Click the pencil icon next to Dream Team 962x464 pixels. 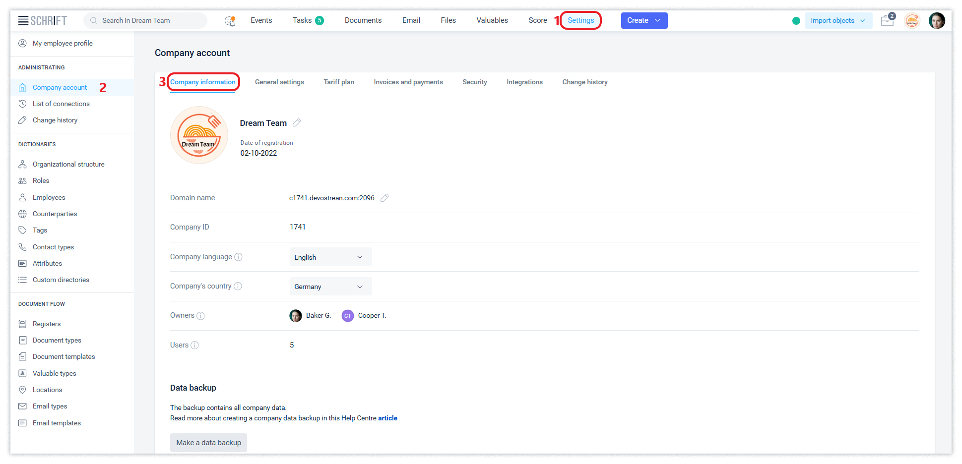[x=297, y=123]
